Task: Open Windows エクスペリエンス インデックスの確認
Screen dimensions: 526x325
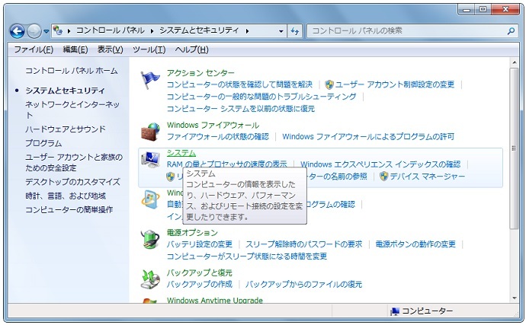Action: (380, 164)
